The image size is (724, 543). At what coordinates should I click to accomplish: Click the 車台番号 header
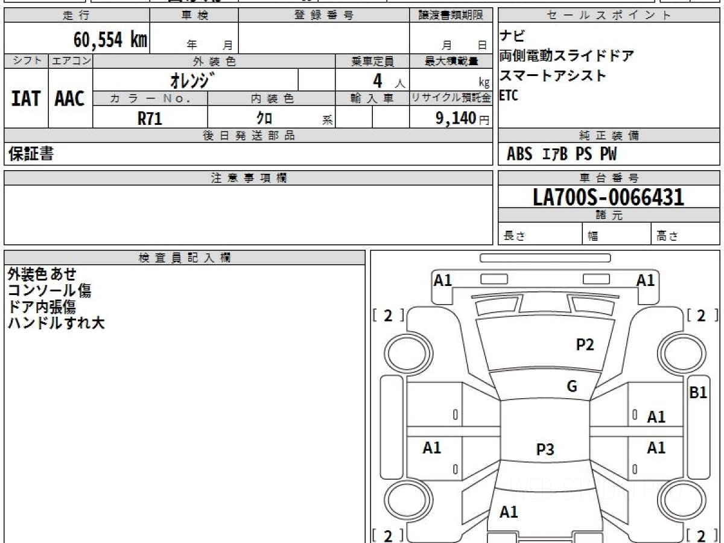point(609,178)
